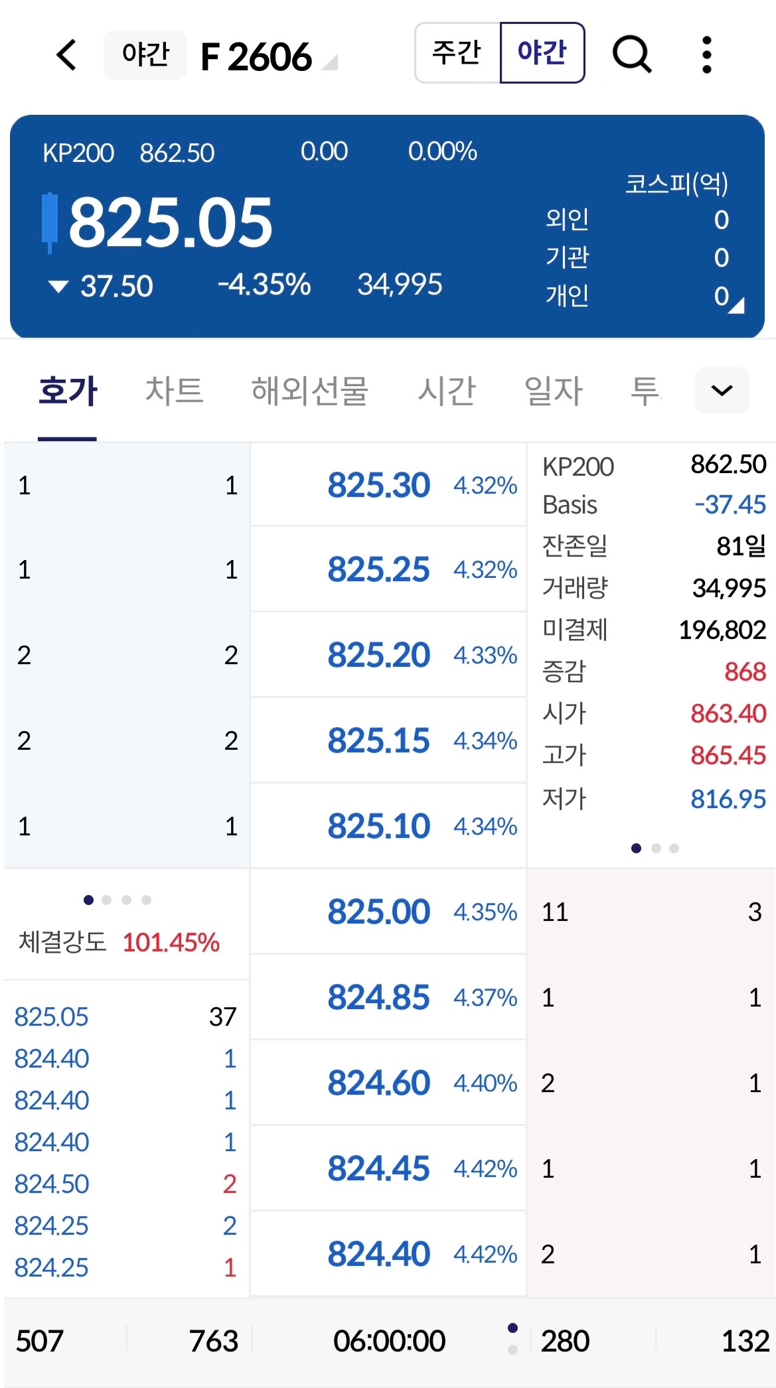Tap the page dots under 저가 panel
Image resolution: width=776 pixels, height=1388 pixels.
[655, 848]
